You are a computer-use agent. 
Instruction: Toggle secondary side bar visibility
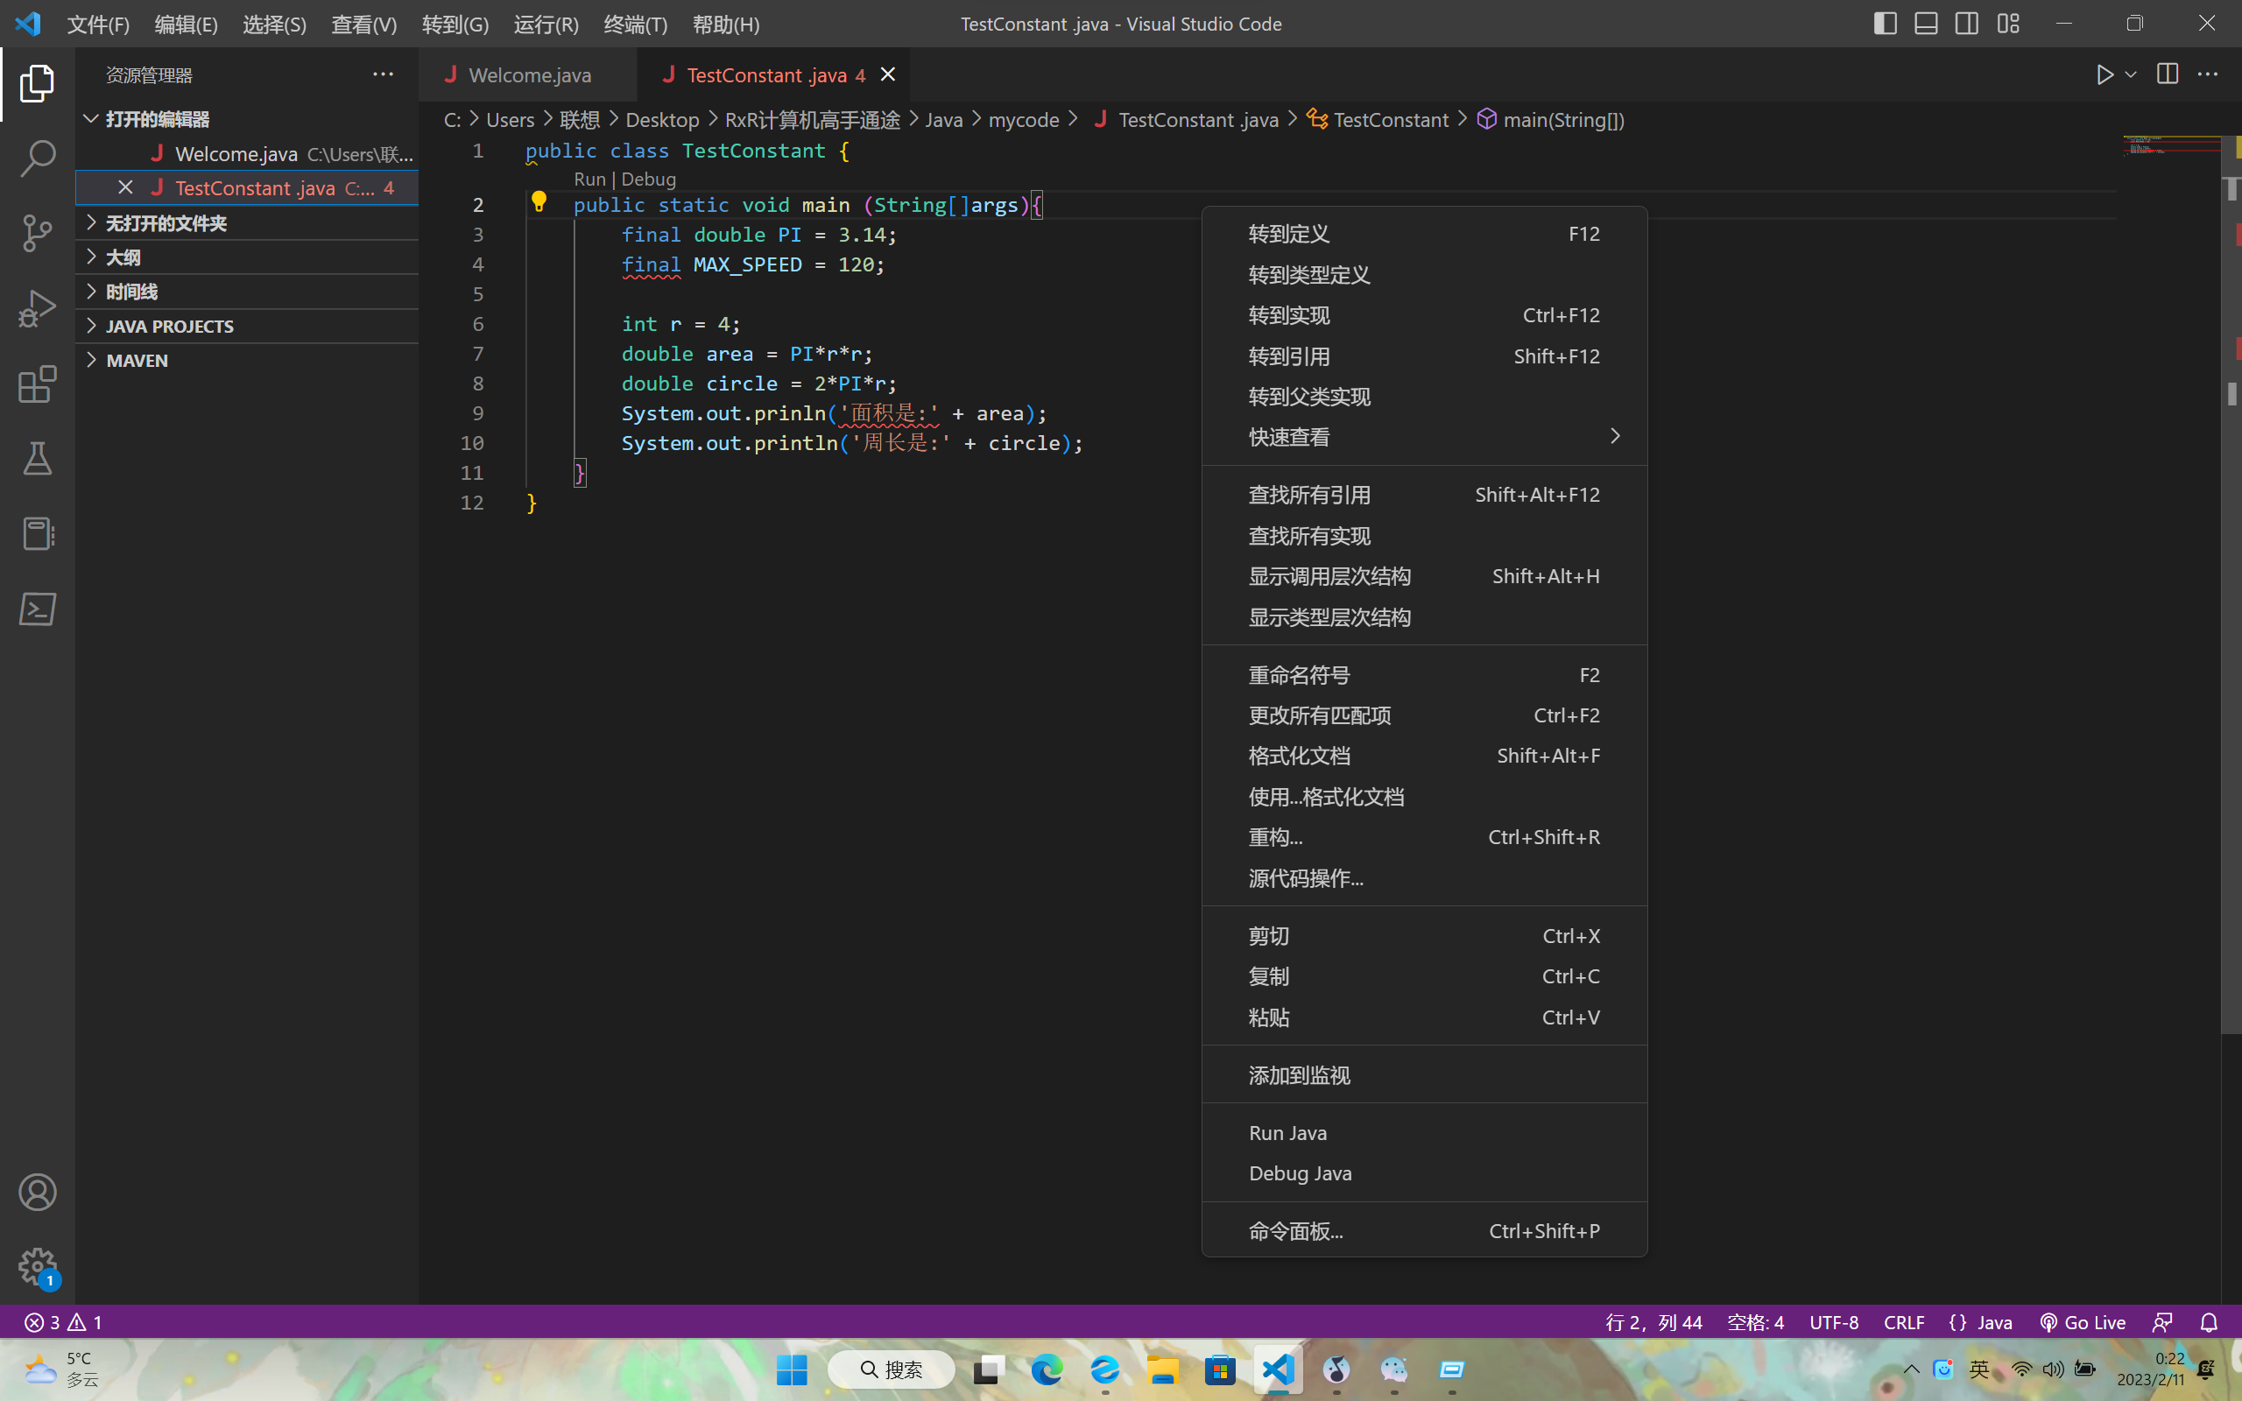[x=1966, y=23]
